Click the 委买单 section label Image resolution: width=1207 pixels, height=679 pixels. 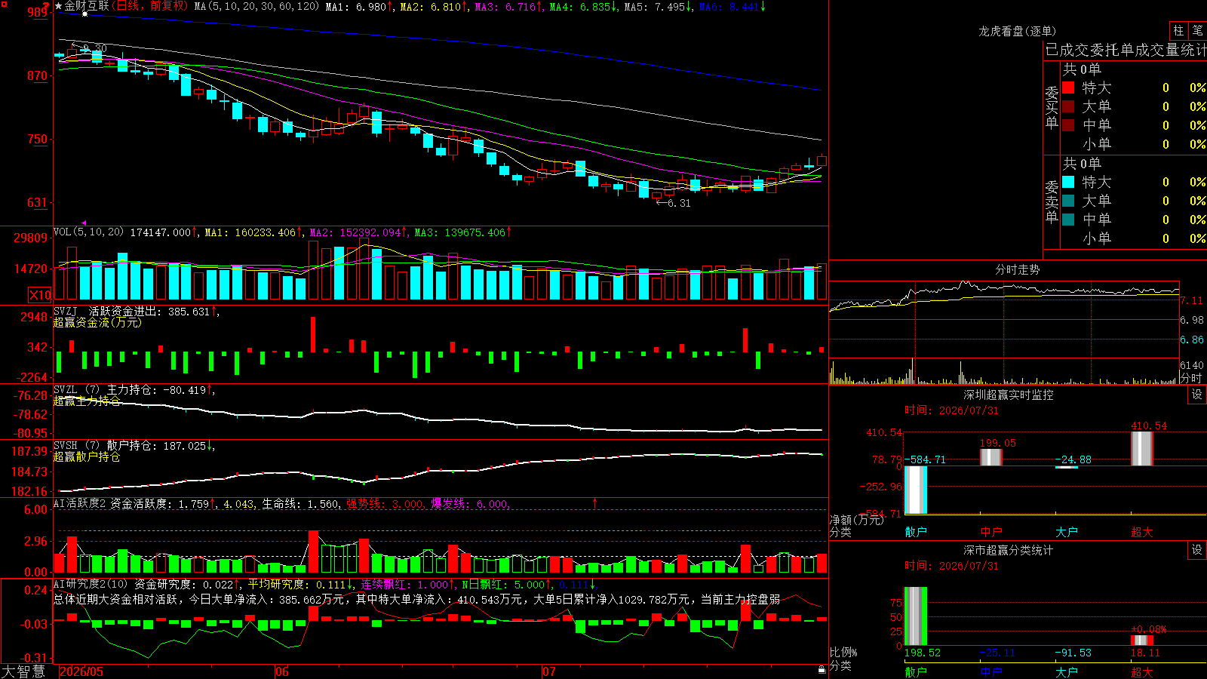(1052, 107)
